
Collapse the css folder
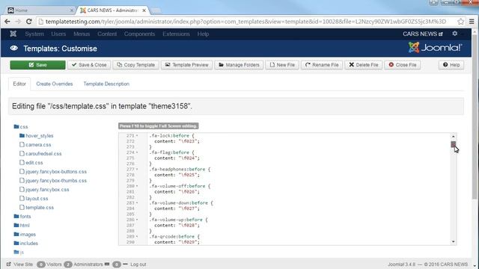[21, 126]
